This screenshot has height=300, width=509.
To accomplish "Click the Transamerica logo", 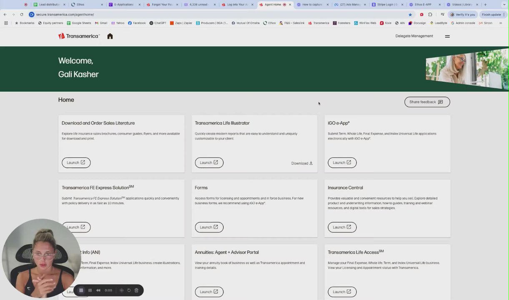I will [x=79, y=36].
